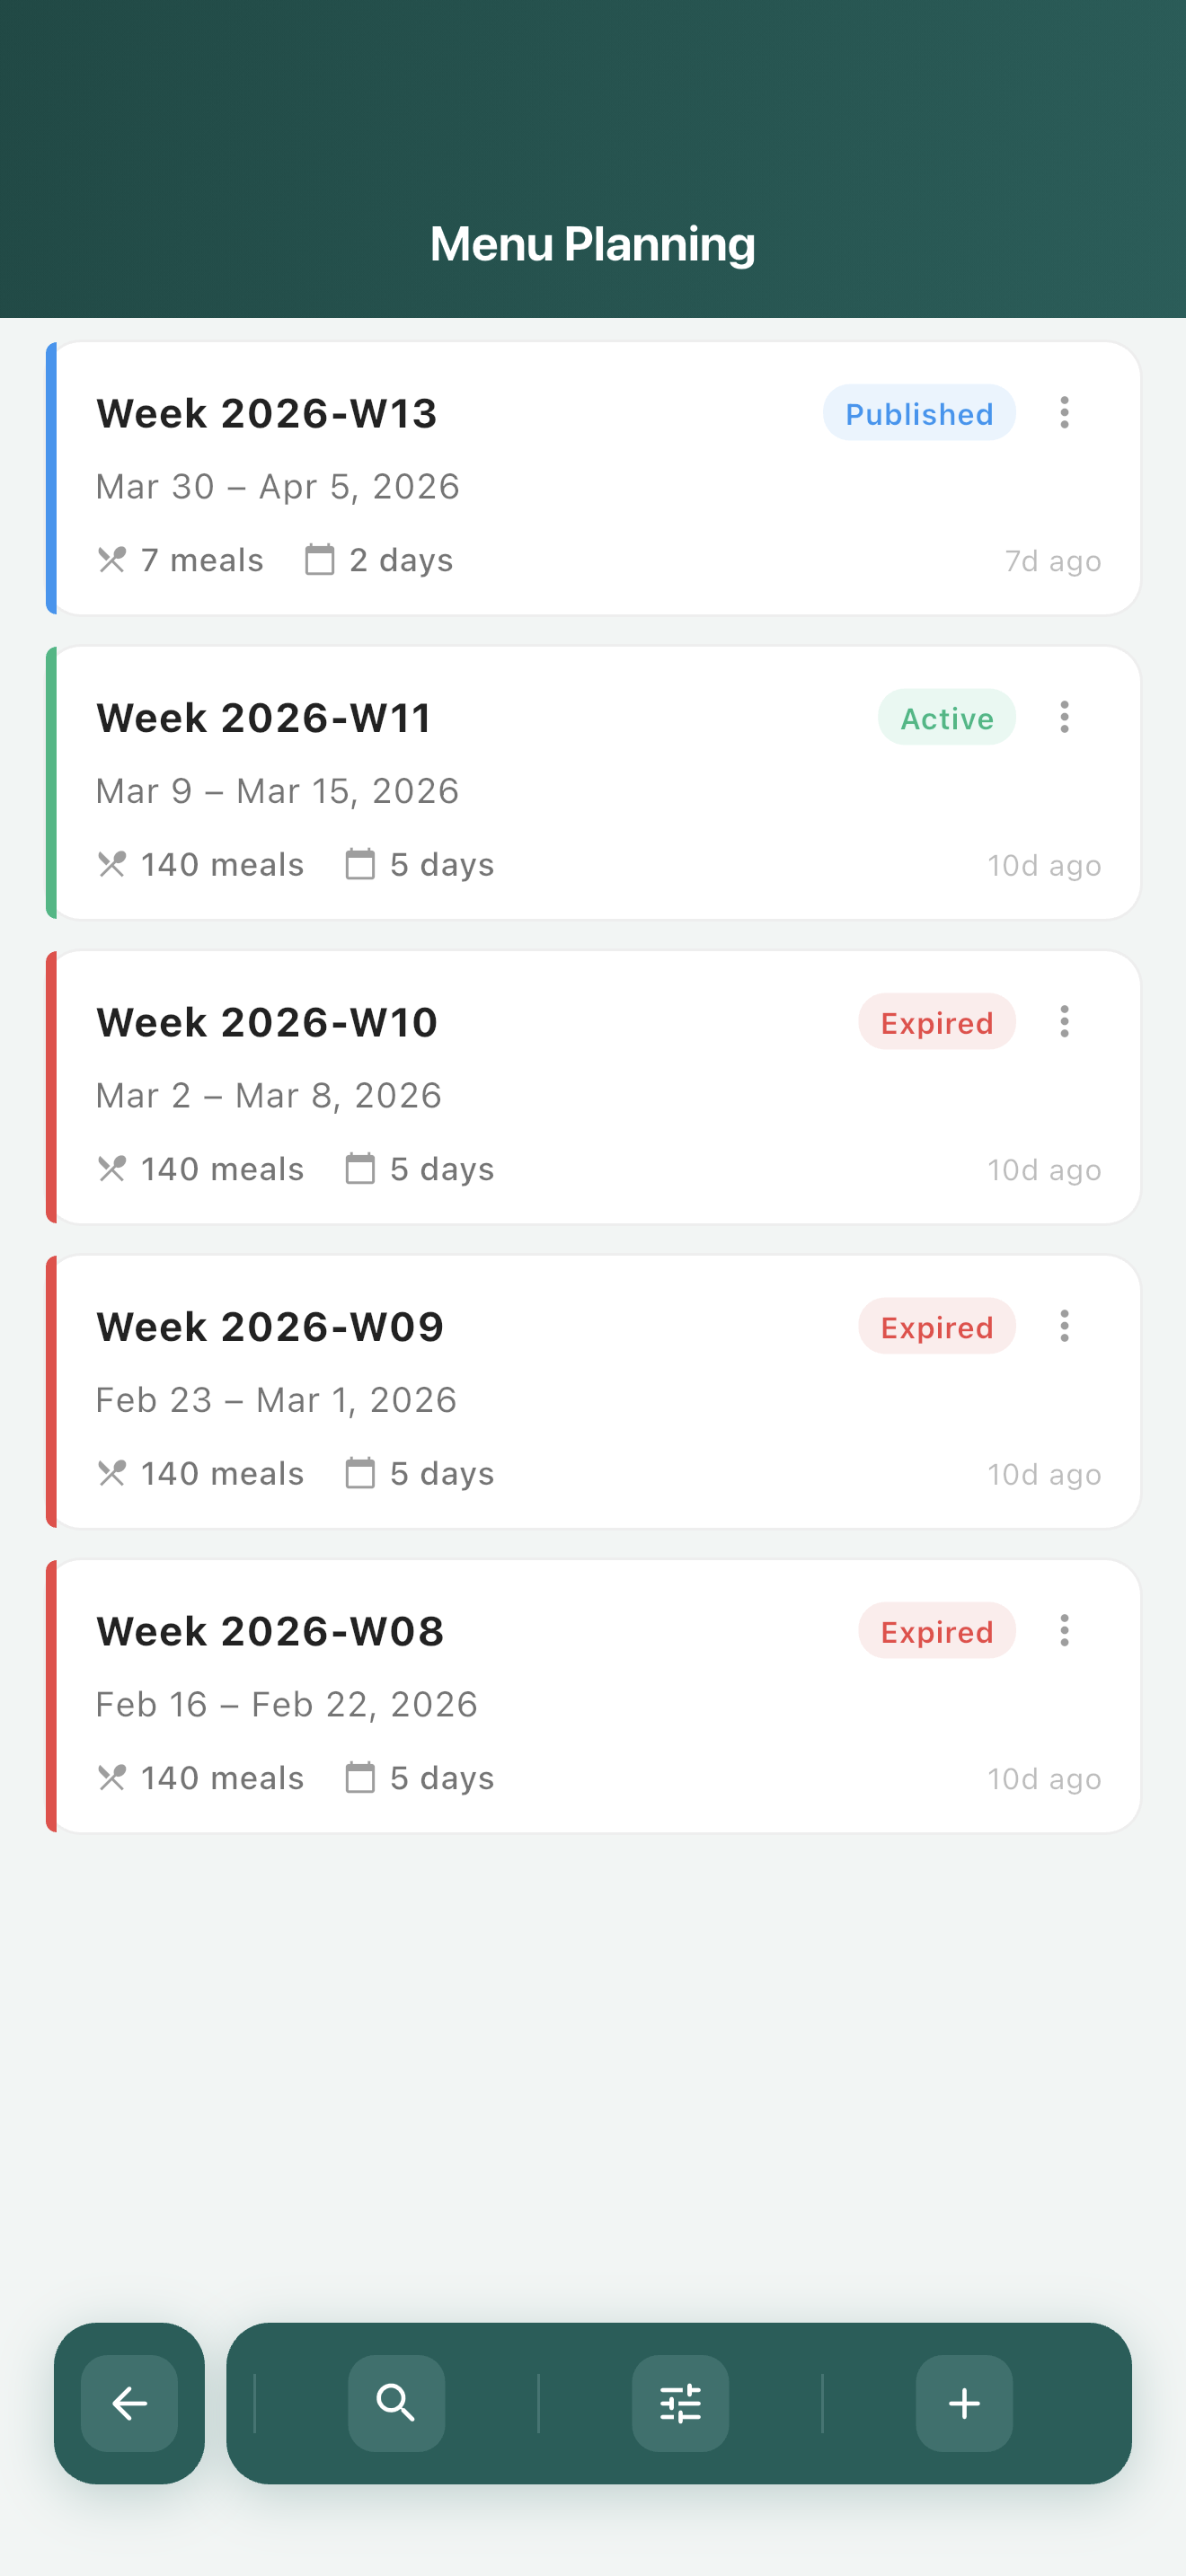Viewport: 1186px width, 2576px height.
Task: Open more options for Week 2026-W10
Action: [x=1064, y=1021]
